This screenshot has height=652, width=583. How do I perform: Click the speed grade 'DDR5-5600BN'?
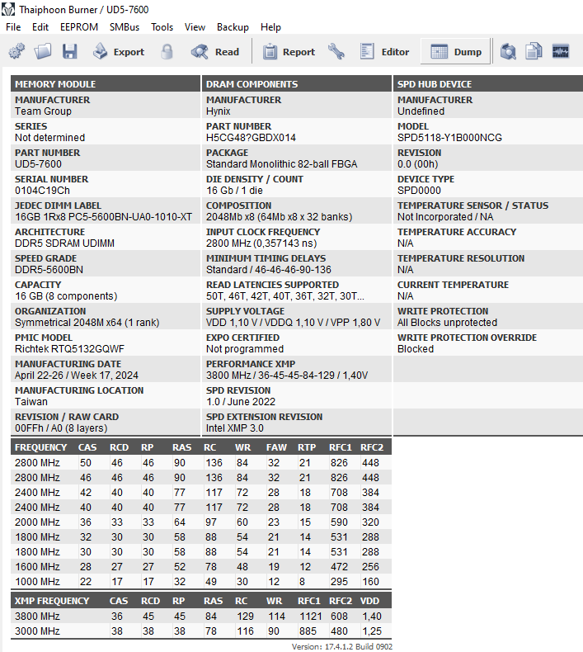[49, 270]
